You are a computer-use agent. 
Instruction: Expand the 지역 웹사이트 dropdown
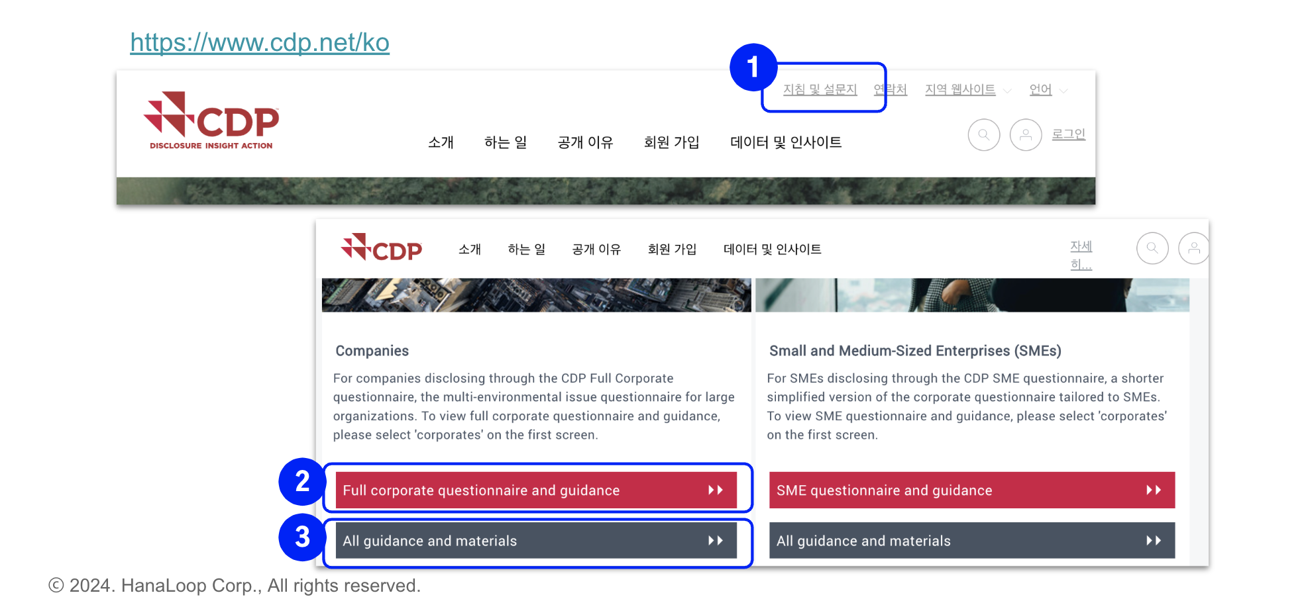pyautogui.click(x=967, y=90)
